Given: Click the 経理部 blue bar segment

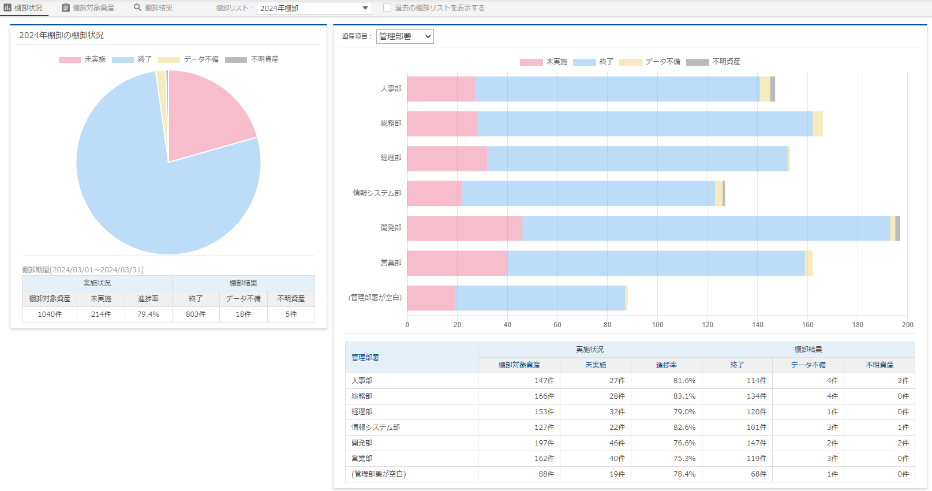Looking at the screenshot, I should [637, 159].
